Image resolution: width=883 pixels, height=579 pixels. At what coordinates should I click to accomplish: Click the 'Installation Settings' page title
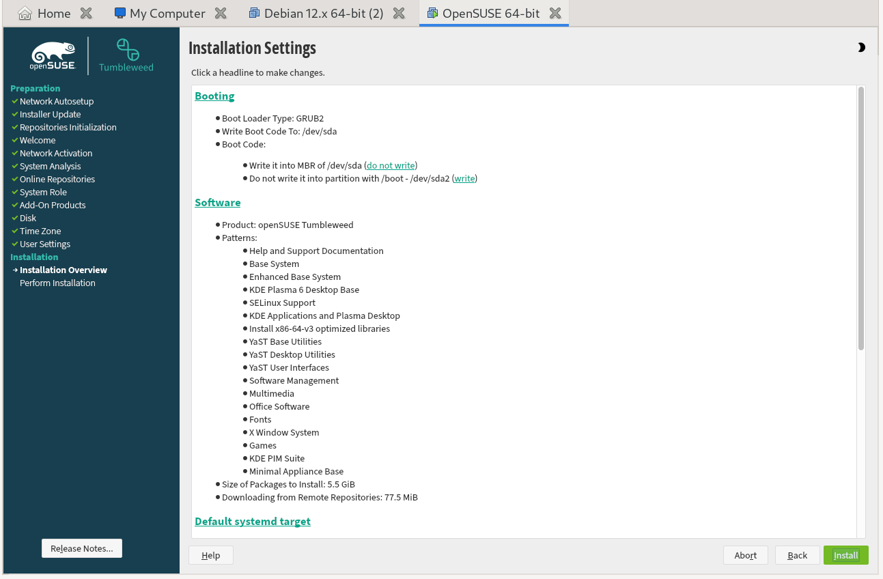tap(252, 48)
